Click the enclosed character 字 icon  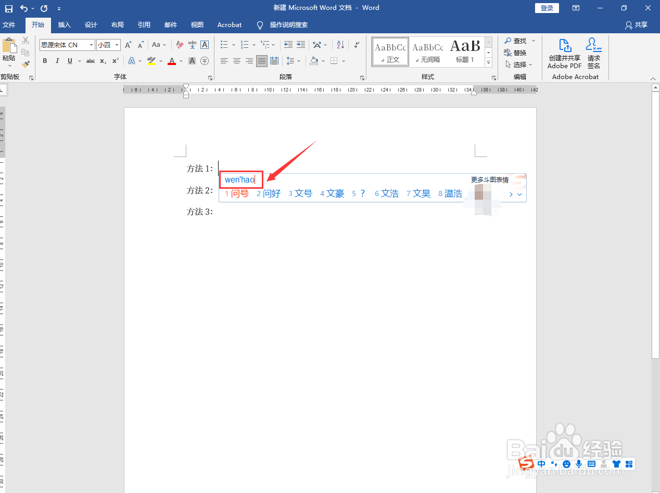point(205,61)
